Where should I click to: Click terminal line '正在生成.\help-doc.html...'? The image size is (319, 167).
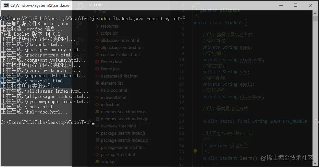point(34,112)
